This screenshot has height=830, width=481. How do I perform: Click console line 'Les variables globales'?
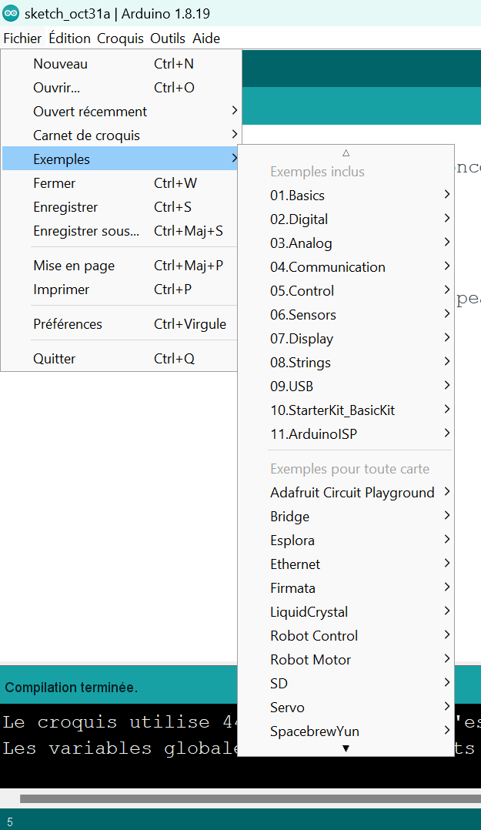point(119,748)
